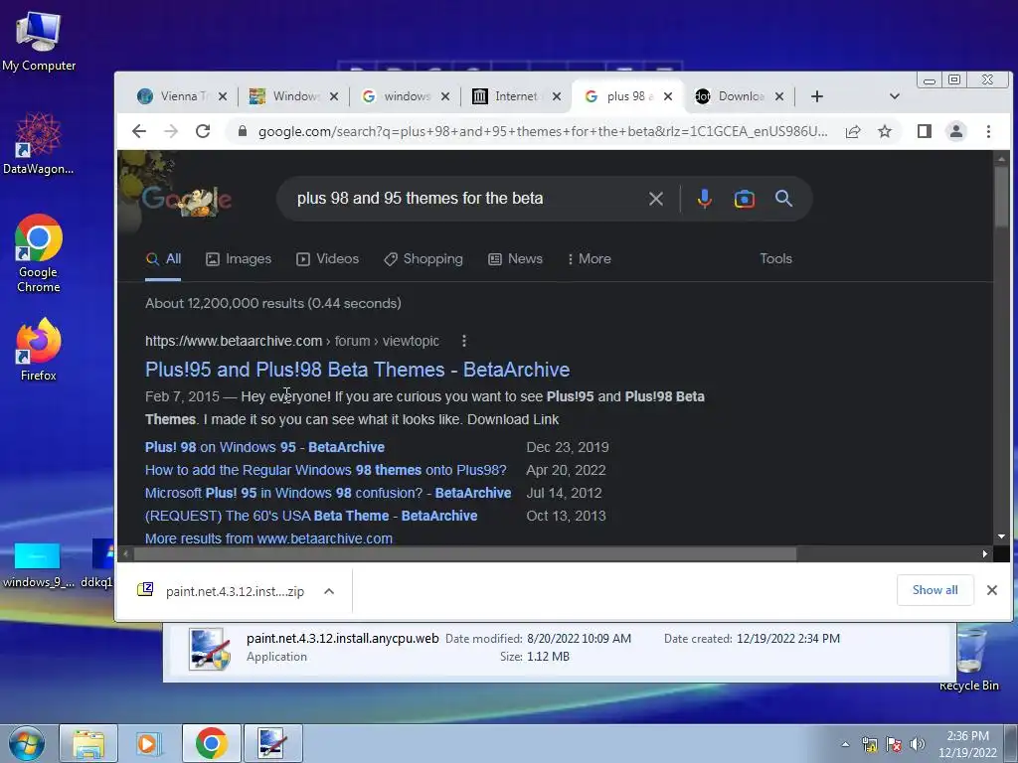Image resolution: width=1018 pixels, height=763 pixels.
Task: Open the Recycle Bin
Action: click(x=969, y=660)
